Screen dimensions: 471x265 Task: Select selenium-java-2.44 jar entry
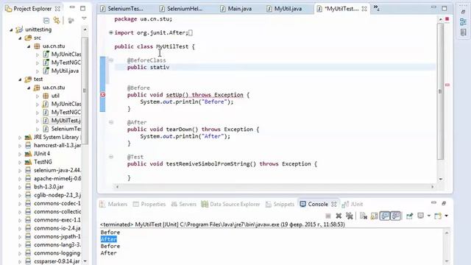pyautogui.click(x=53, y=170)
